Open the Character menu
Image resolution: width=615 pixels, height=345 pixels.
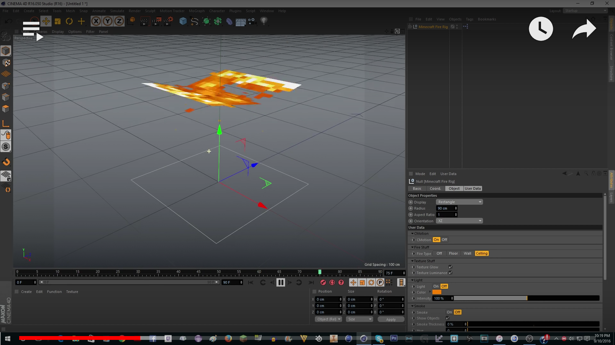click(x=217, y=11)
